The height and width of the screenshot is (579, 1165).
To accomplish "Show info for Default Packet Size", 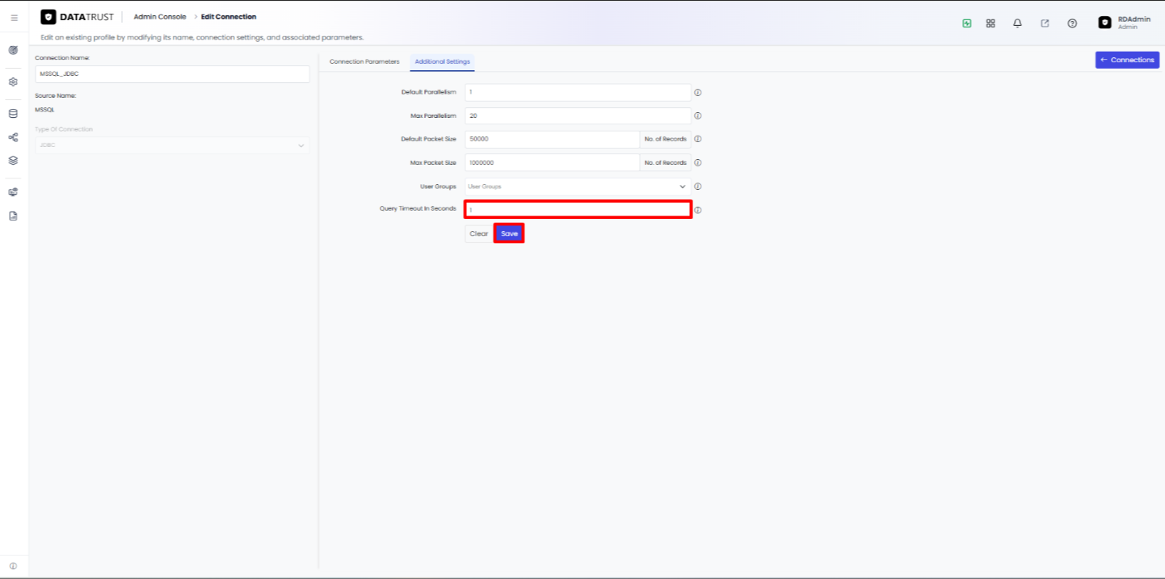I will click(698, 139).
